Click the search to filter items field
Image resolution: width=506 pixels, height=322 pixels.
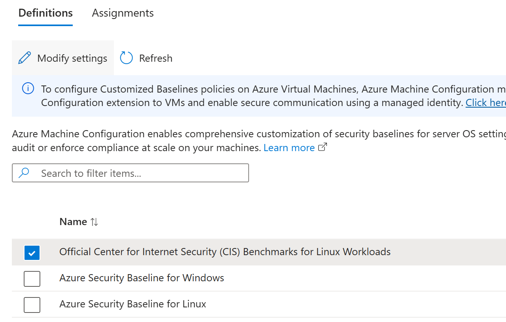pyautogui.click(x=130, y=173)
